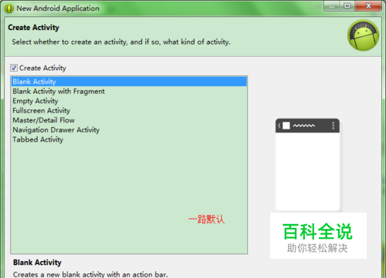Minimize the New Android Application window

(x=332, y=6)
